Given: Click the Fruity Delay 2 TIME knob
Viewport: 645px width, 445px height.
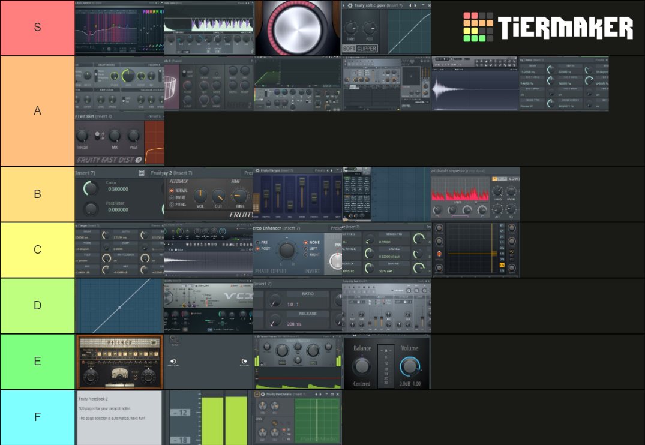Looking at the screenshot, I should 241,194.
